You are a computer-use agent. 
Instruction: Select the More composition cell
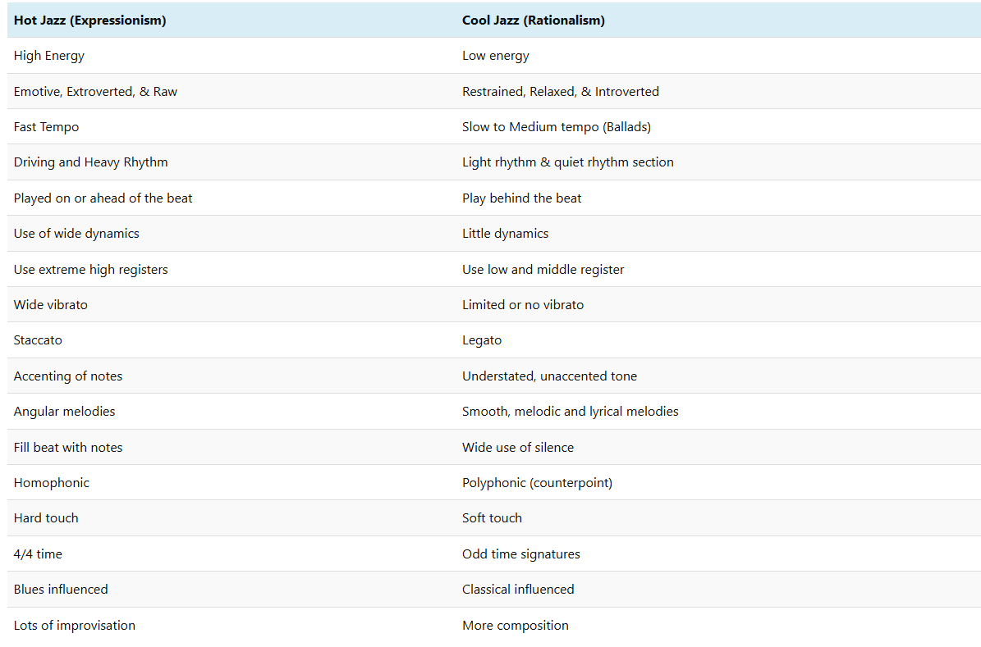pos(515,626)
